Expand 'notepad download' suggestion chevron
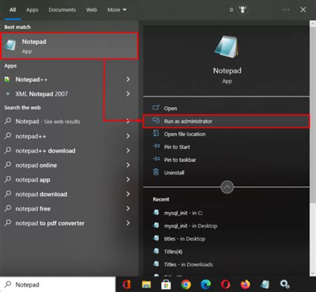316x292 pixels. click(128, 194)
